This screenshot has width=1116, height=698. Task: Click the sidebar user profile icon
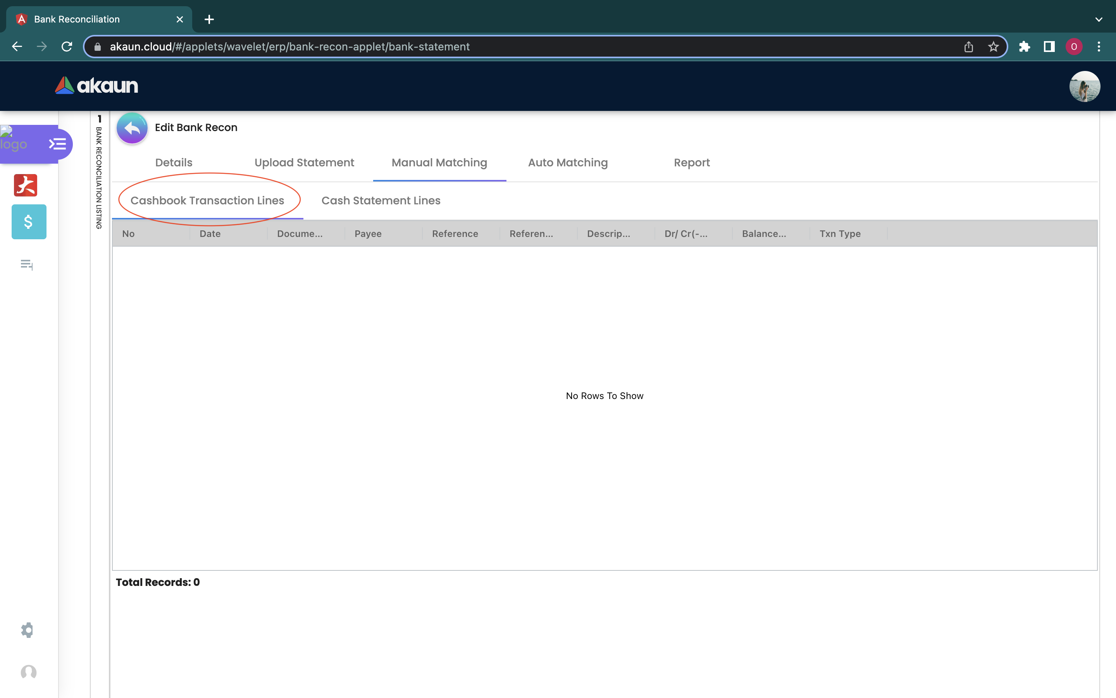[28, 672]
